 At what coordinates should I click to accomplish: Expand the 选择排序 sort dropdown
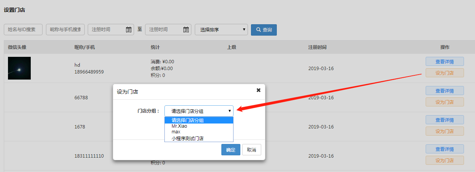(221, 30)
